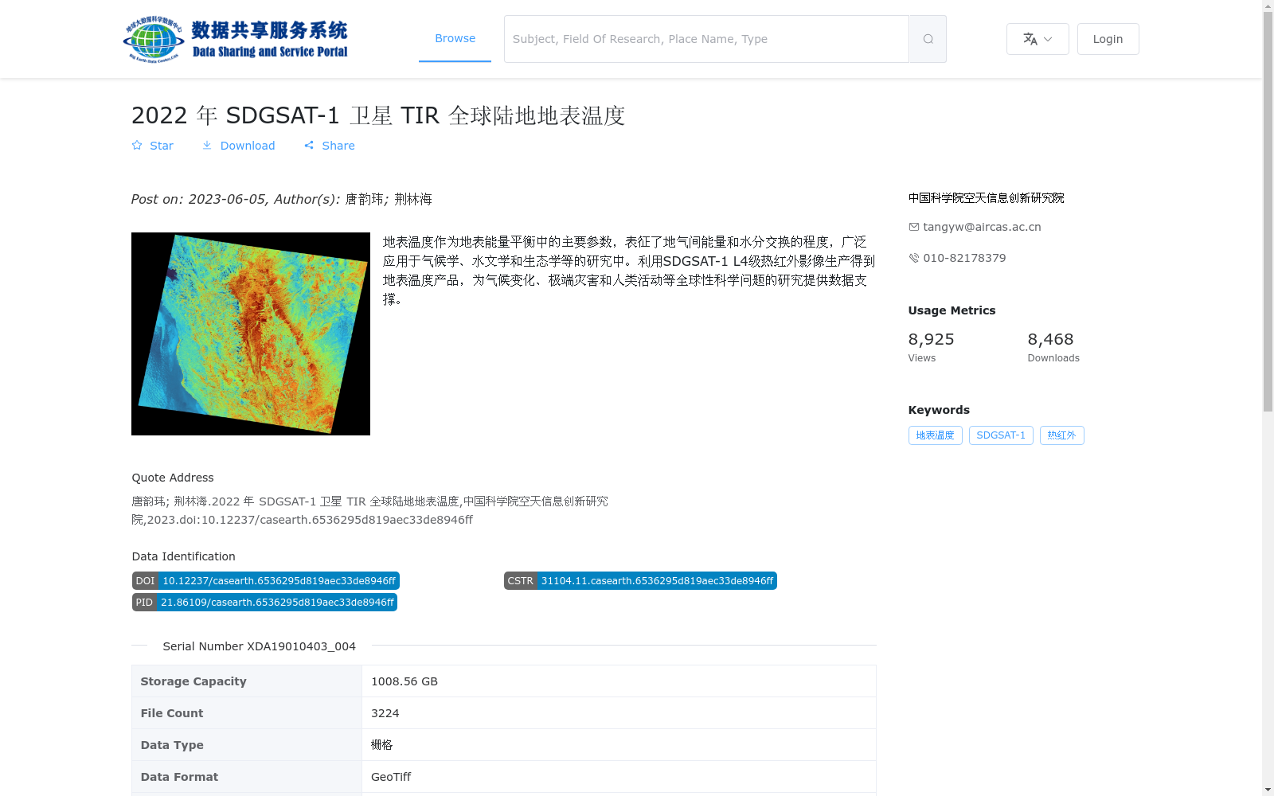Click the Star icon to favorite dataset
Image resolution: width=1274 pixels, height=796 pixels.
click(x=137, y=145)
